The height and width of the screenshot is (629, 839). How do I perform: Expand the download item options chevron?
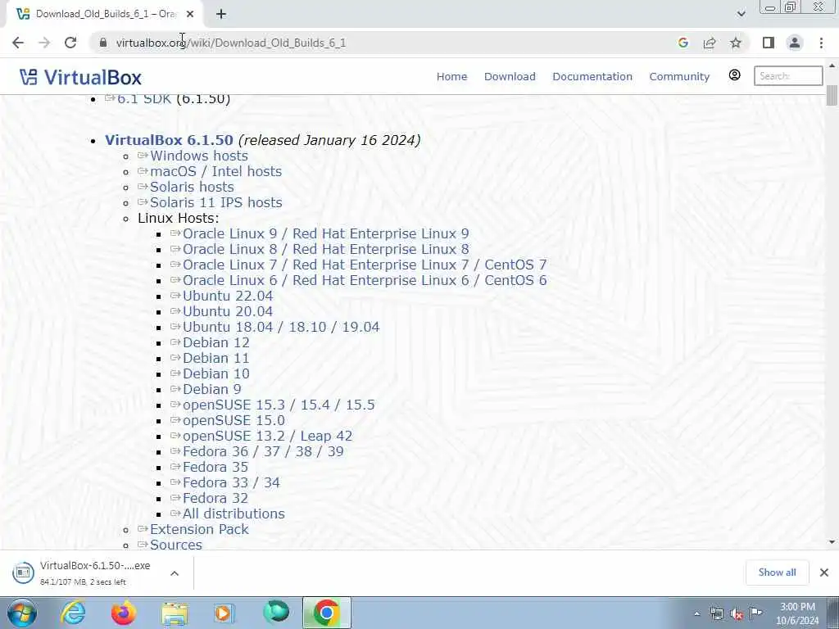point(175,573)
